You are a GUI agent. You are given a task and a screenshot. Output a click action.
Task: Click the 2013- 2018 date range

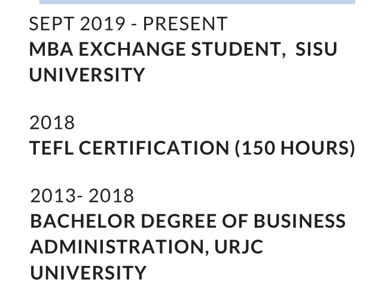point(82,196)
